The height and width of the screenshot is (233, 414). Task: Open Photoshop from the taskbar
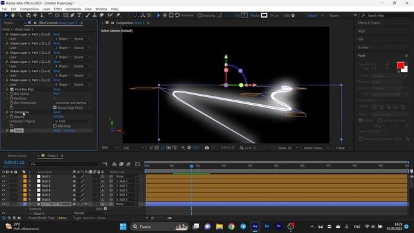coord(267,227)
